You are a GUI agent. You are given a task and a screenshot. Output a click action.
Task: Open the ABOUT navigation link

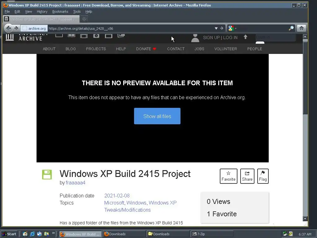click(x=49, y=49)
